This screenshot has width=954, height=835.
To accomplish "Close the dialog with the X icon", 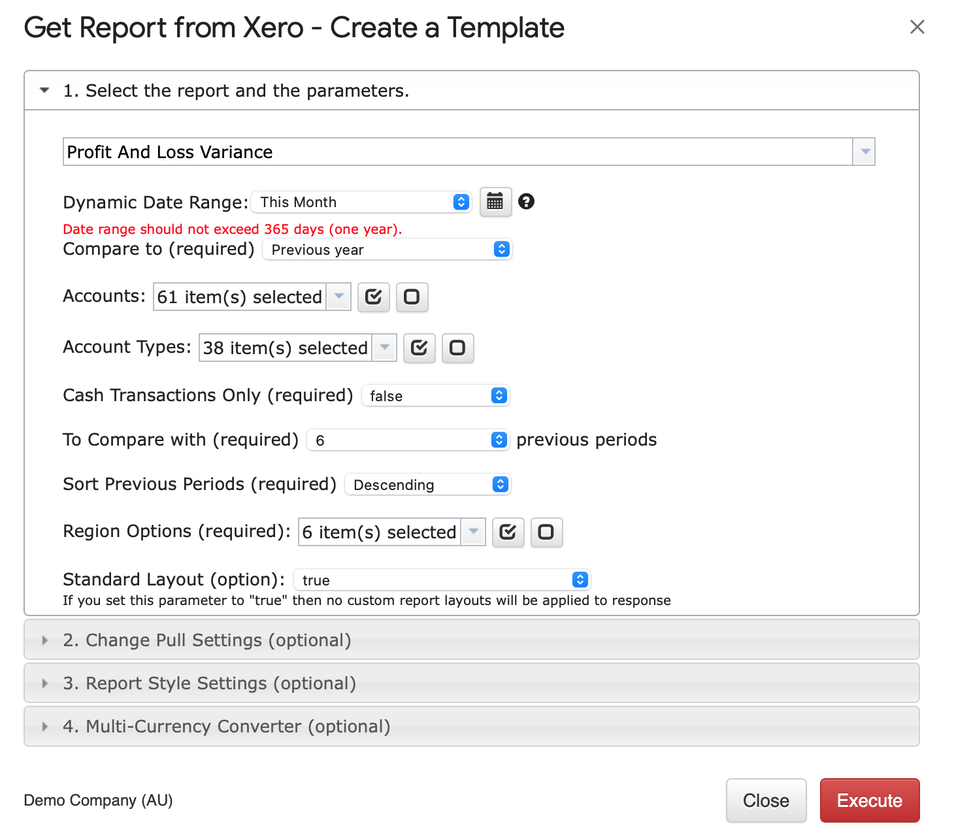I will (x=917, y=27).
